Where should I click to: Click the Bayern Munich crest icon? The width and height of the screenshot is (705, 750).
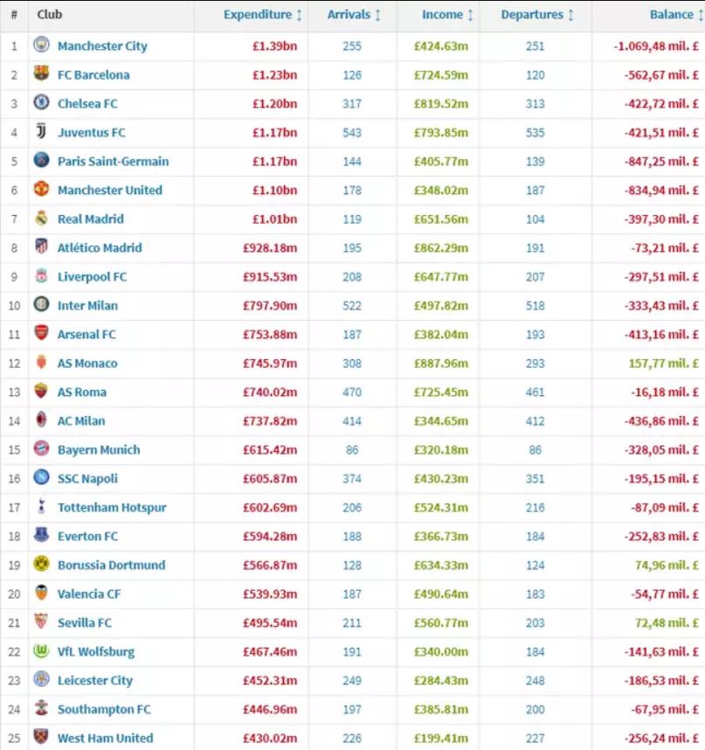tap(41, 449)
